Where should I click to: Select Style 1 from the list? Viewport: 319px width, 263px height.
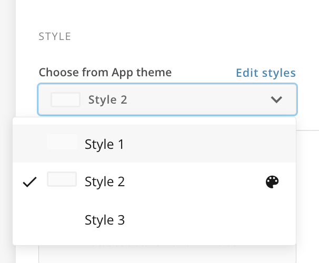point(104,144)
